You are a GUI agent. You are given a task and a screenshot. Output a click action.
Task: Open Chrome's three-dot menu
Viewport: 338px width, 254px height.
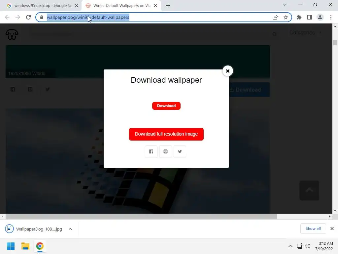331,17
